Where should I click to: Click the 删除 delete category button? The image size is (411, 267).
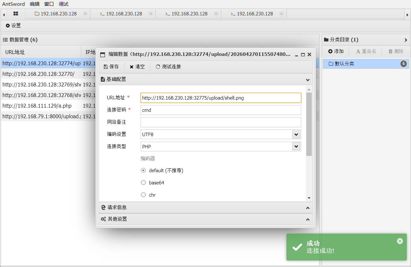(396, 51)
